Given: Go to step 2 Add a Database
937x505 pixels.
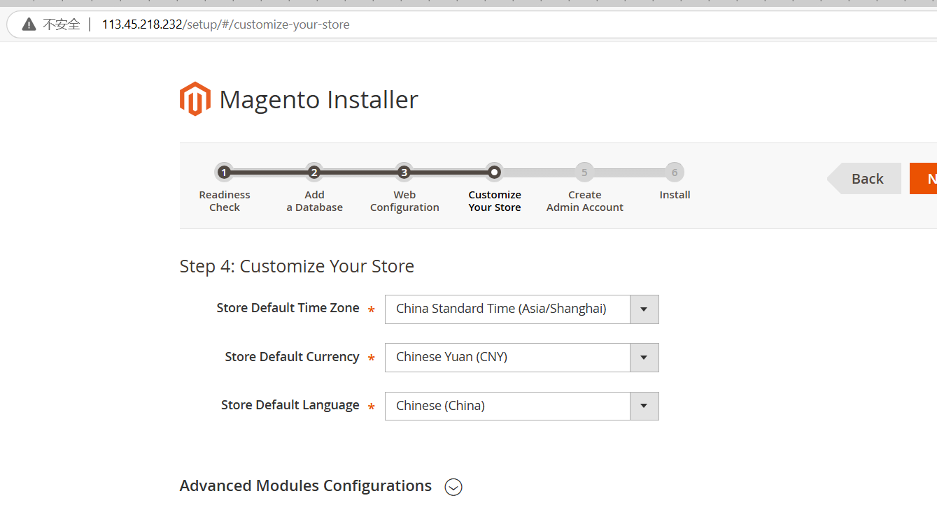Looking at the screenshot, I should click(x=314, y=172).
